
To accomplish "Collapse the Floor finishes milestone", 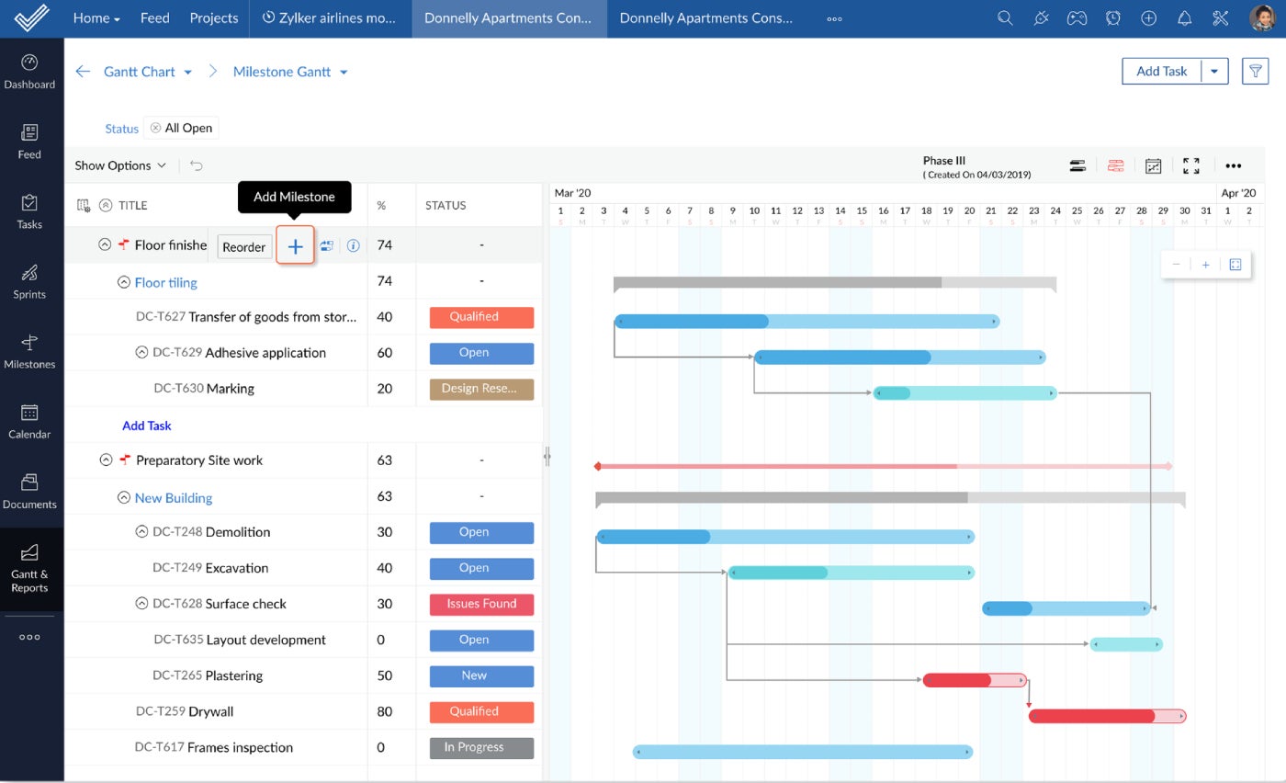I will (105, 245).
